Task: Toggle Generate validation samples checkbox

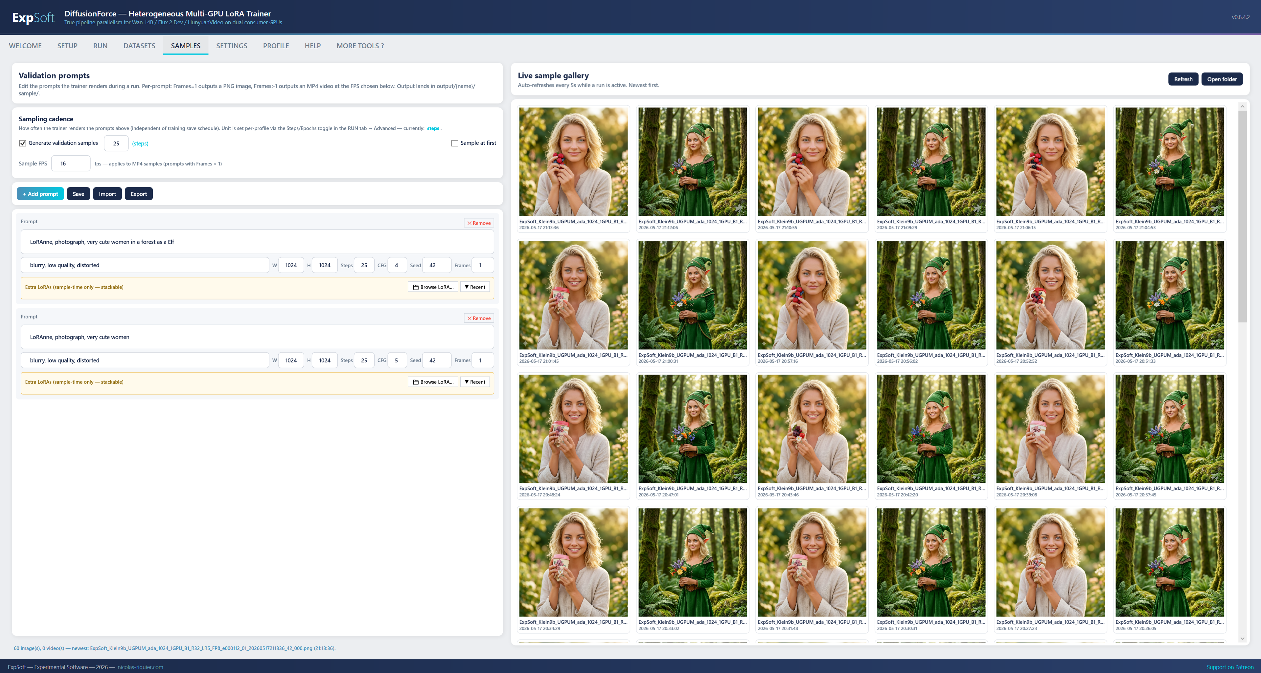Action: (x=23, y=143)
